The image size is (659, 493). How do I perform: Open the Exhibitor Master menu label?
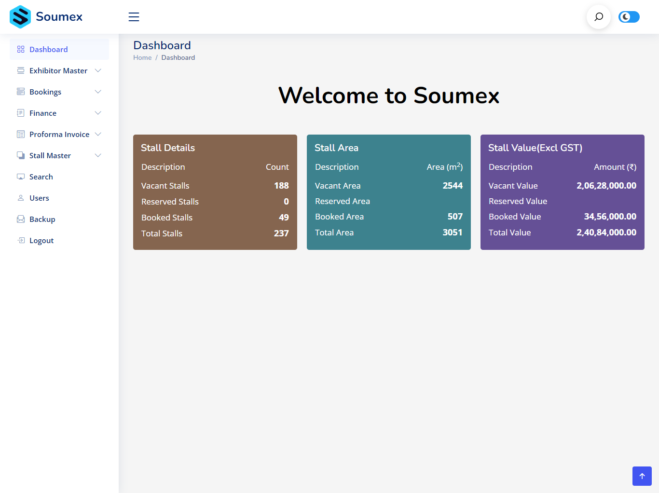click(x=58, y=70)
